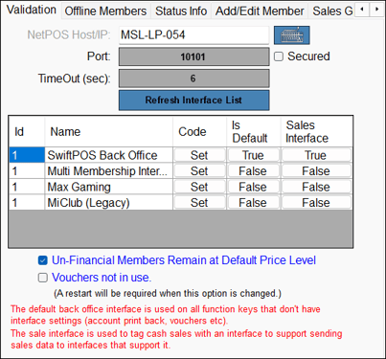Toggle the Secured checkbox
This screenshot has width=386, height=359.
point(279,56)
